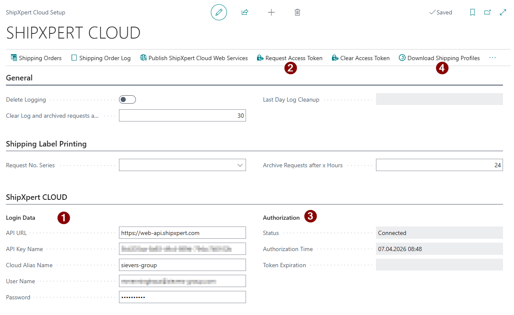Open page in new window icon
Screen dimensions: 514x315
(x=487, y=12)
